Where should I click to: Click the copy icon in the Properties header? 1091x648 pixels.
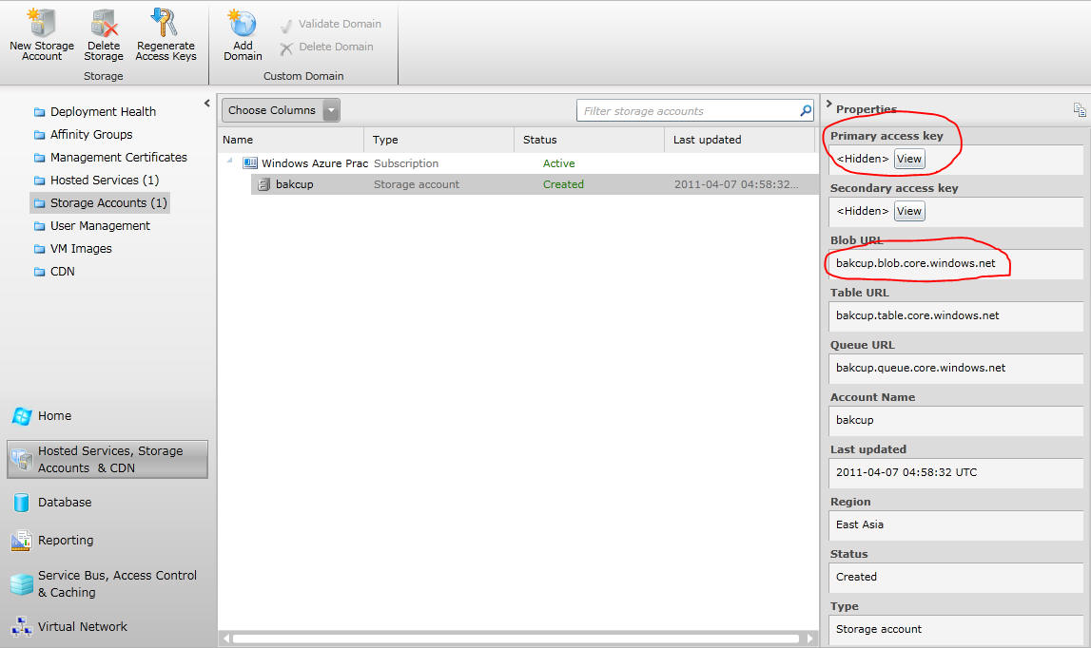1080,109
